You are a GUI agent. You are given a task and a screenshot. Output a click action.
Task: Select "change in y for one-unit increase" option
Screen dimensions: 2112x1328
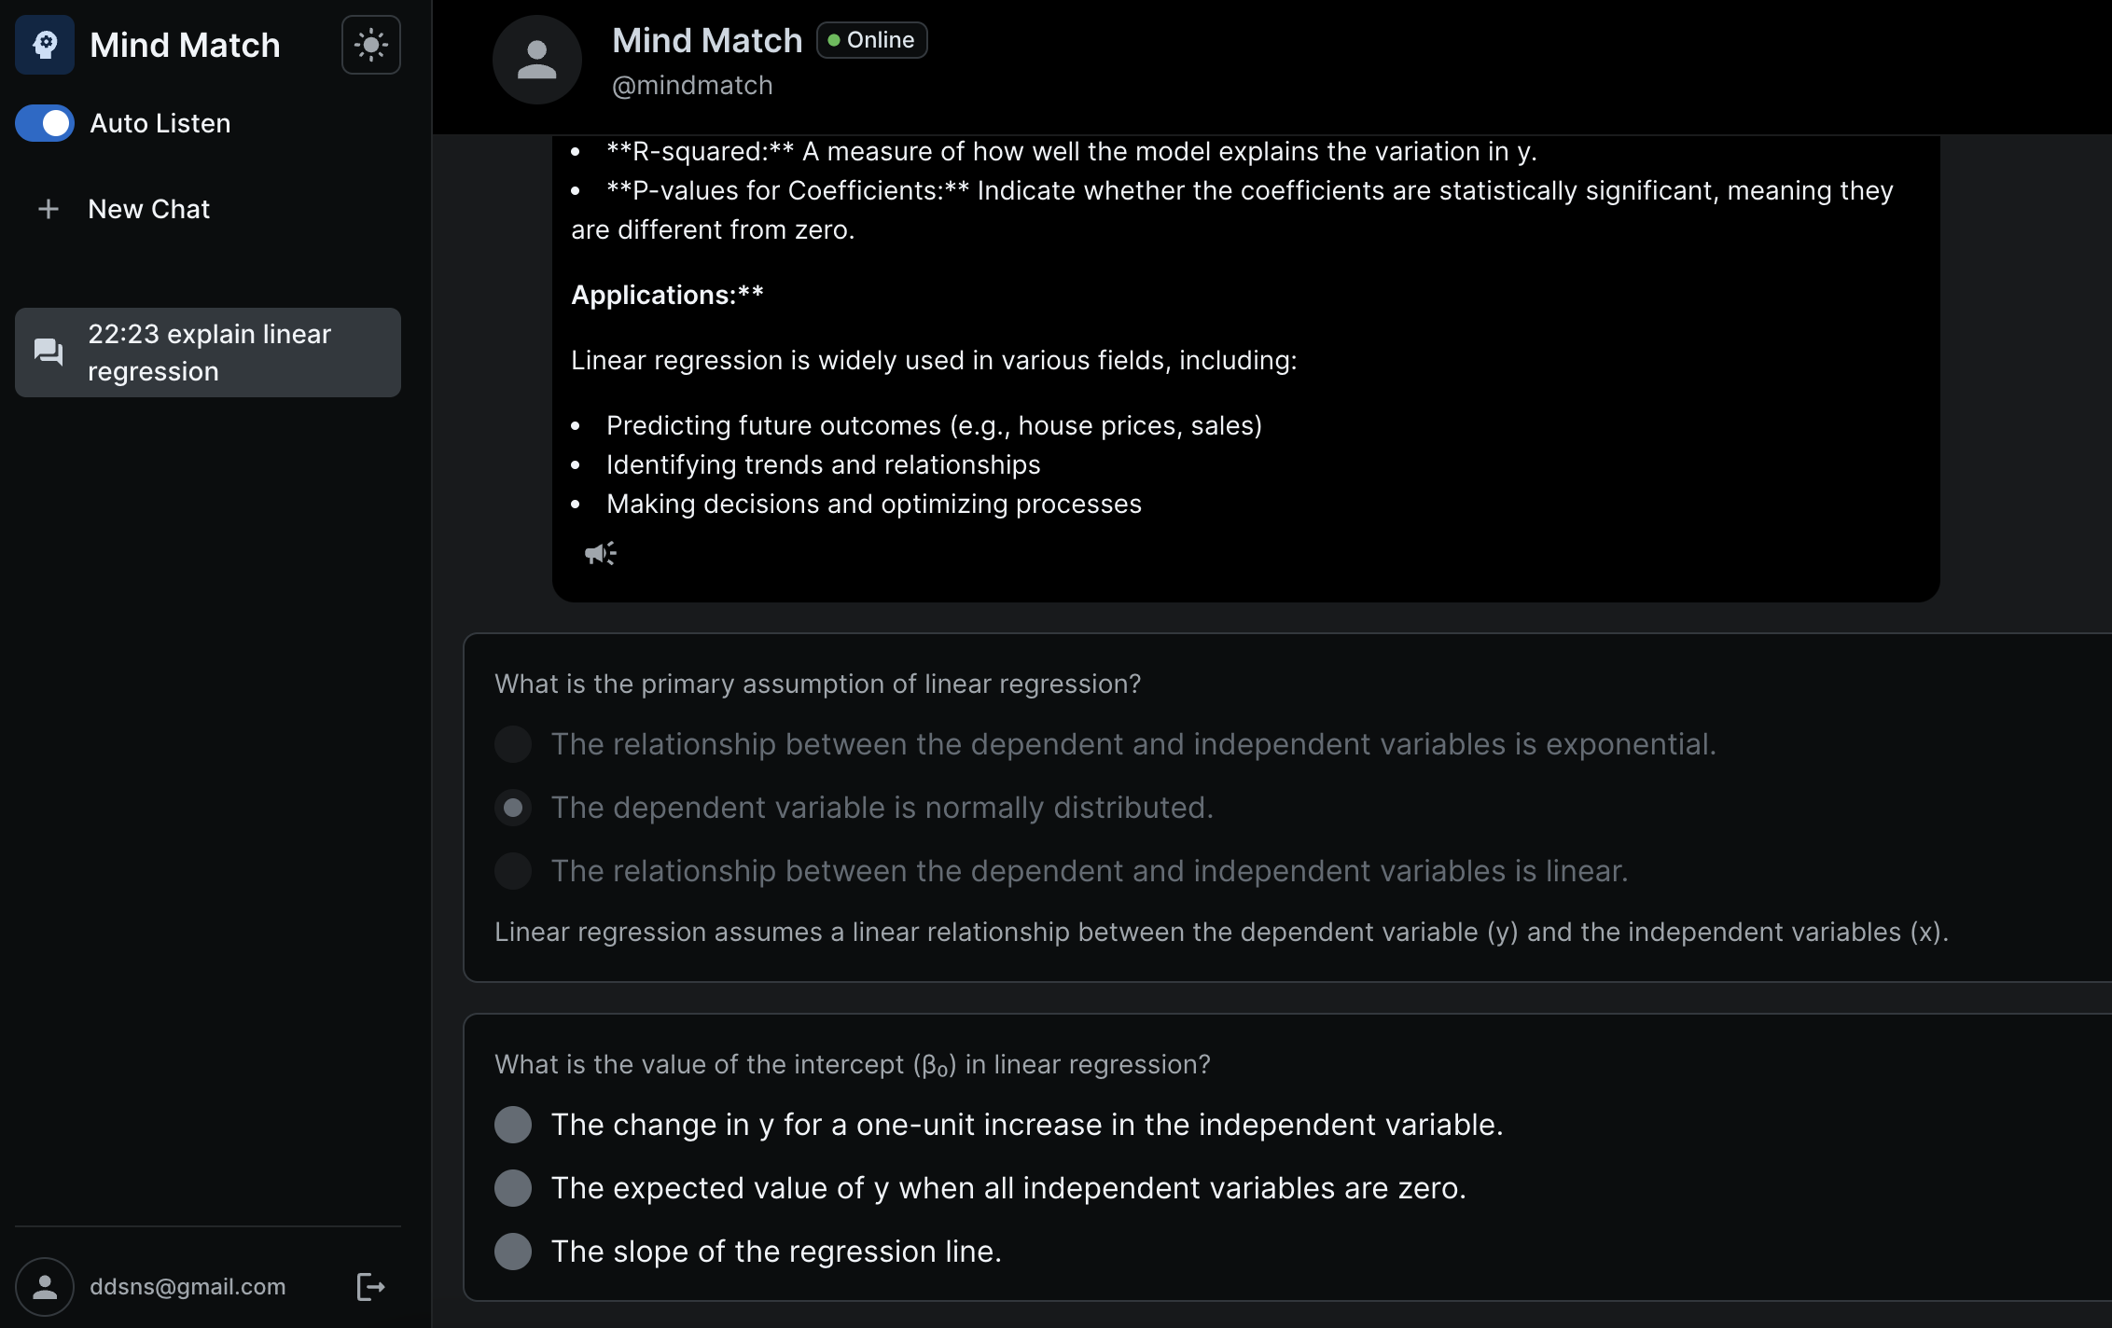pyautogui.click(x=513, y=1125)
